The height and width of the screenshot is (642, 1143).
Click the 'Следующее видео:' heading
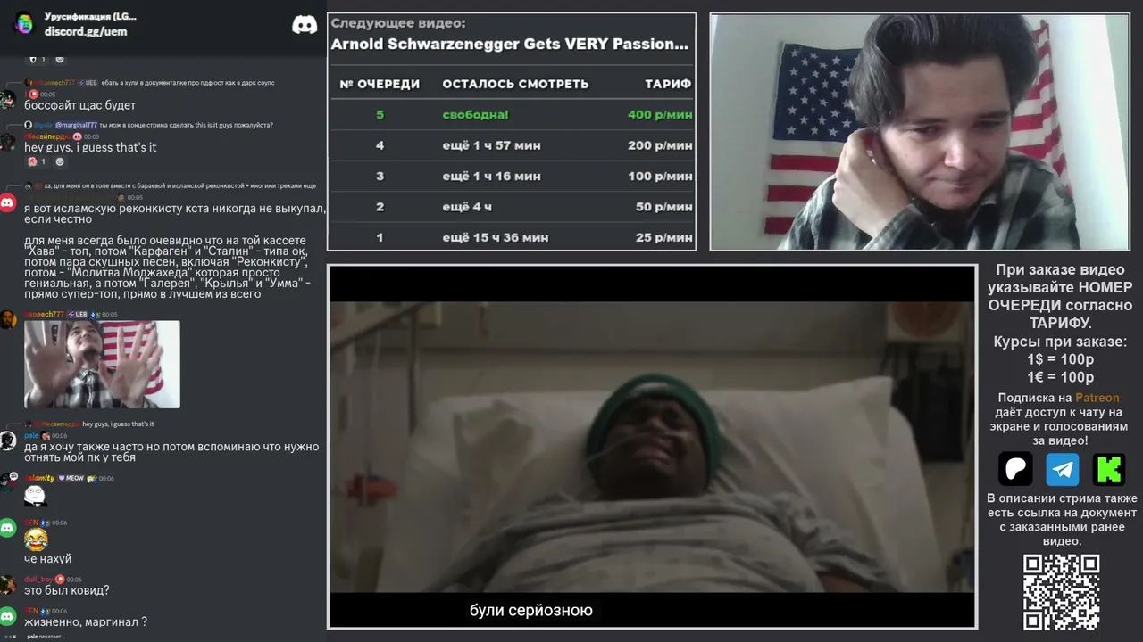click(398, 23)
